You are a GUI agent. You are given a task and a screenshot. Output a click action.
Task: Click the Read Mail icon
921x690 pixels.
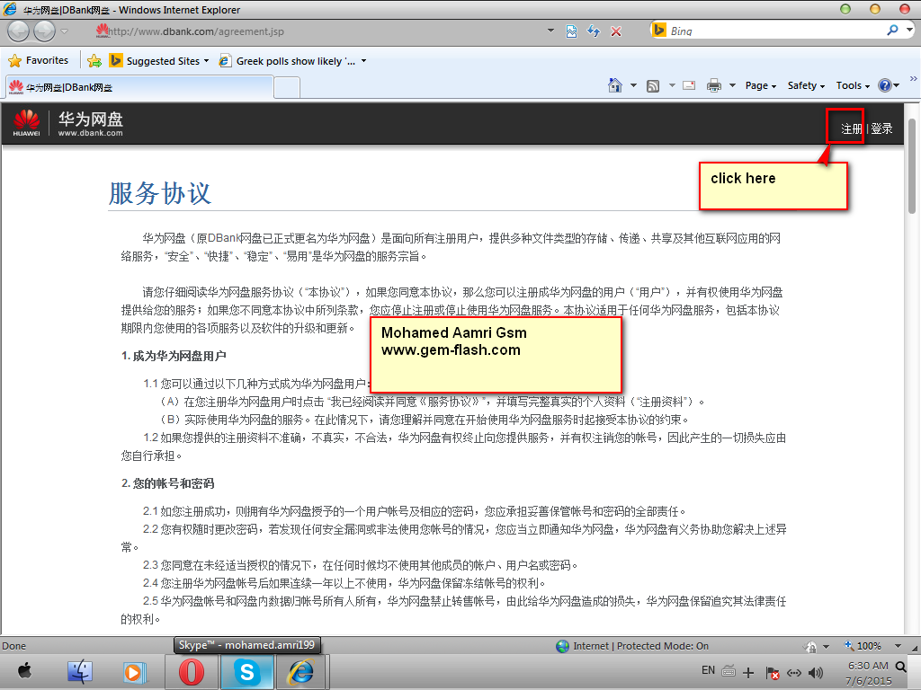[689, 85]
